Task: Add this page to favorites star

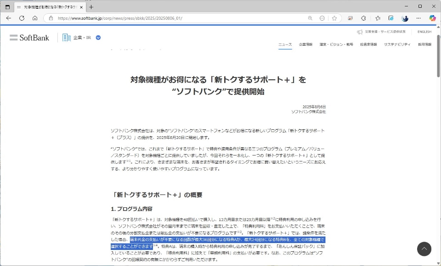Action: pos(334,18)
